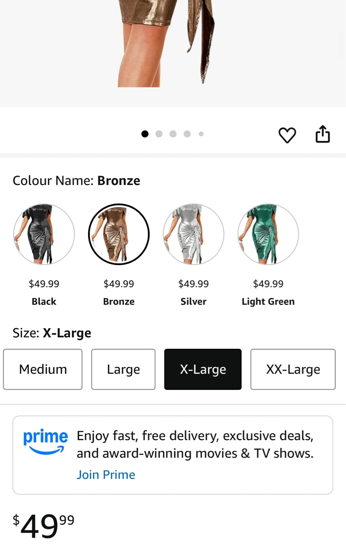The image size is (346, 547).
Task: Tap the share icon
Action: [323, 134]
